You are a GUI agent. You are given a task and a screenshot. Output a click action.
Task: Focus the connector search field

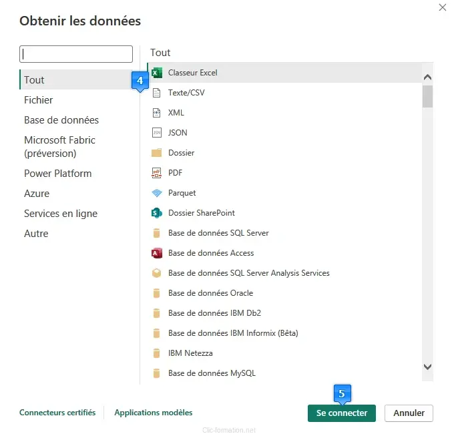point(76,54)
